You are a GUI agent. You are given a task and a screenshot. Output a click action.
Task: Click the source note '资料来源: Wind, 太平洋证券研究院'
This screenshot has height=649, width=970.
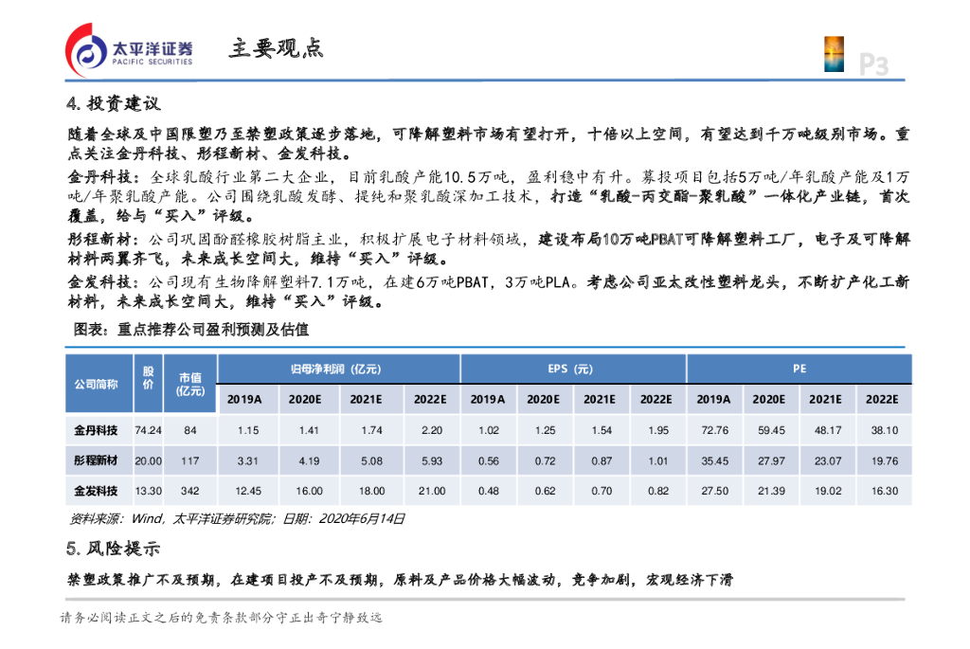pos(171,518)
